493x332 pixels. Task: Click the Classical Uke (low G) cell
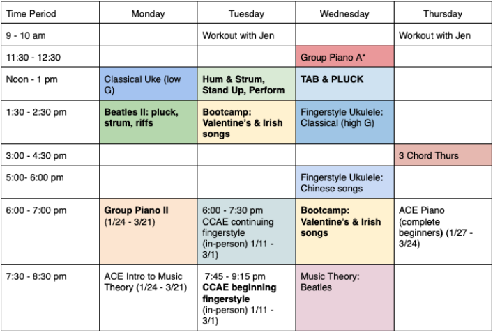coord(148,84)
